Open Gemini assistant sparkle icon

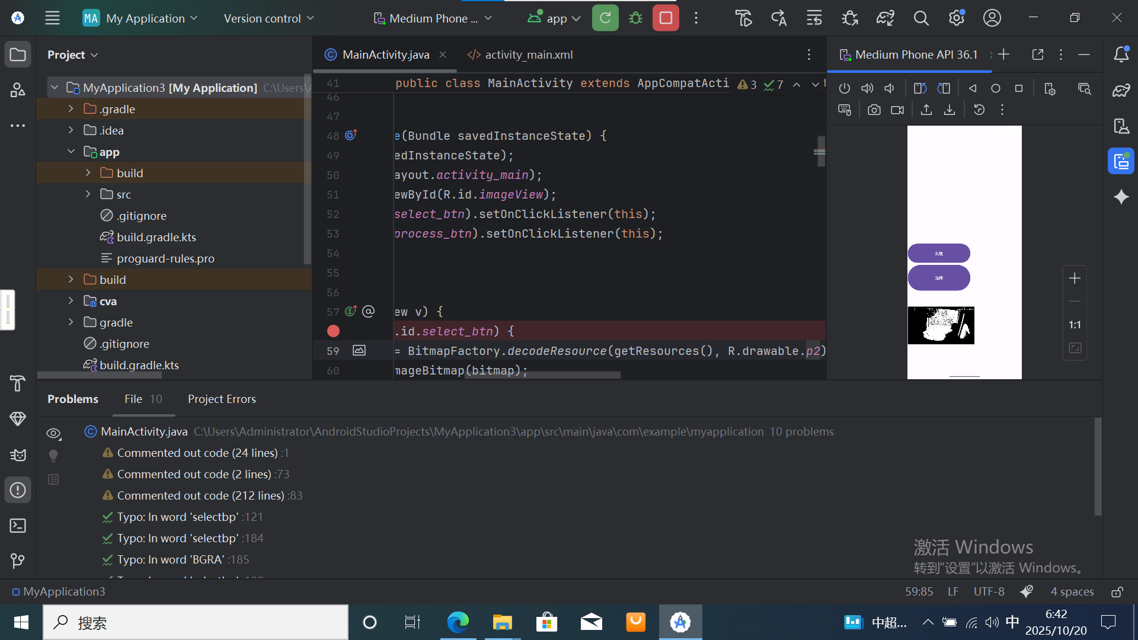[1121, 197]
